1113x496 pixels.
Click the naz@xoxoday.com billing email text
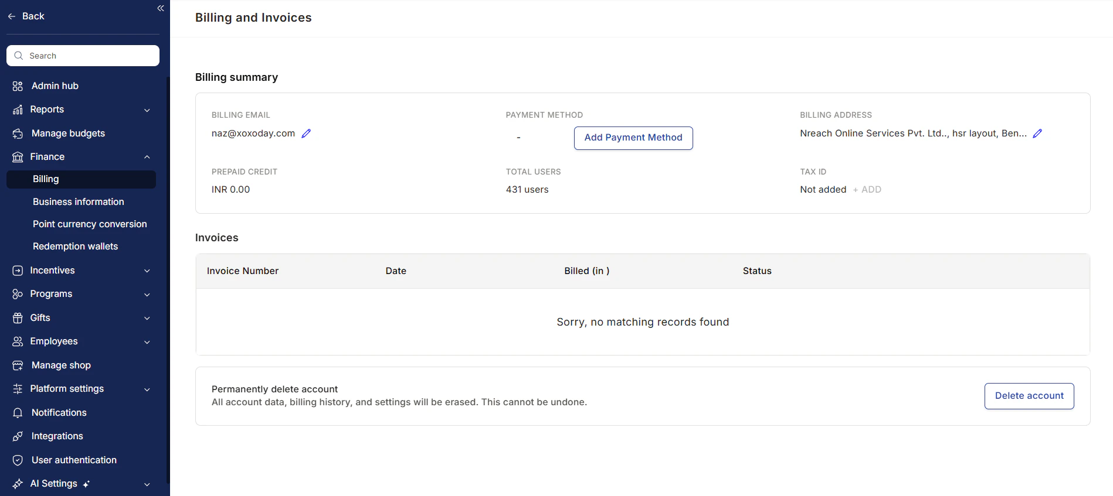253,133
